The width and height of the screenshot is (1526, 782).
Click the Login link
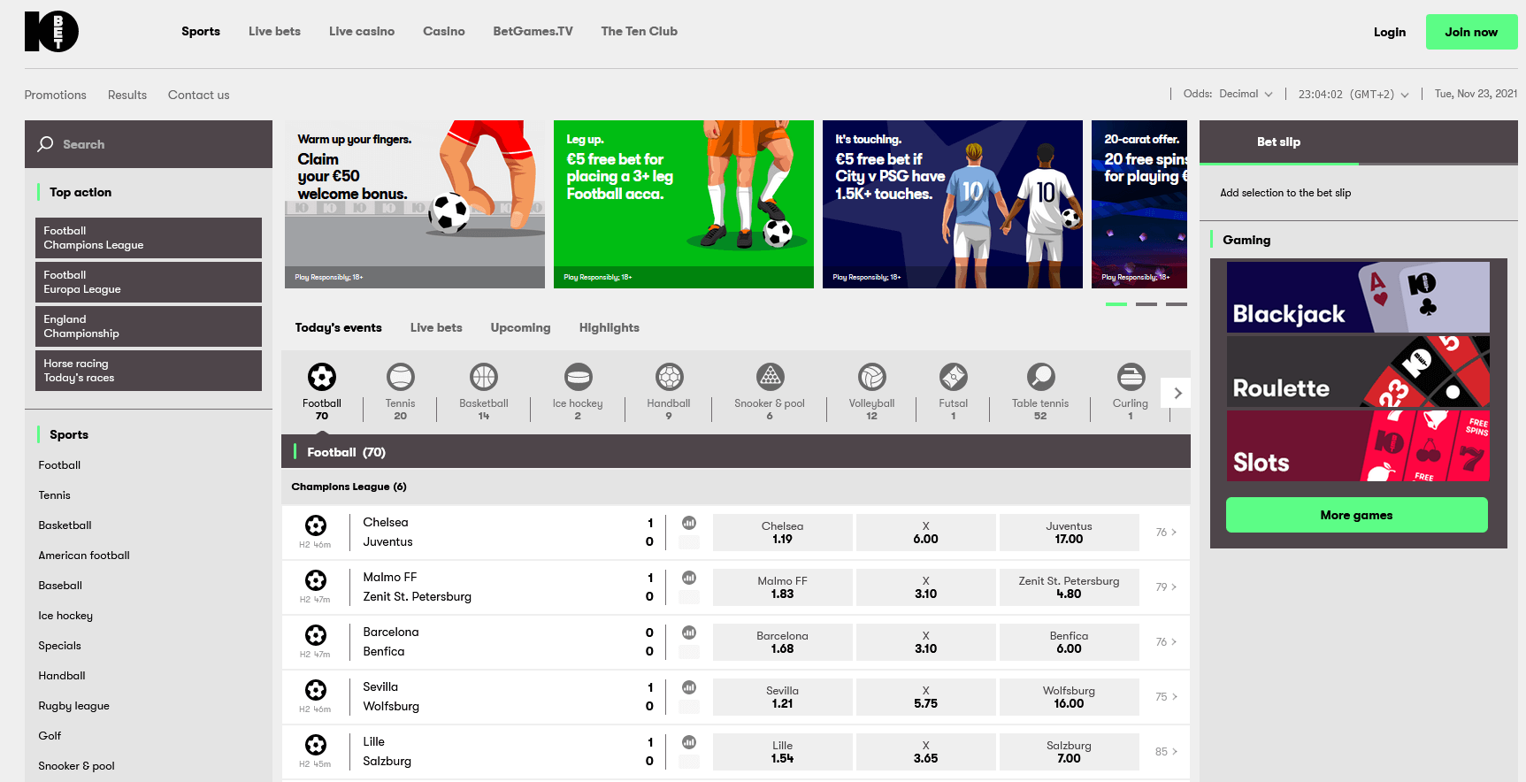pos(1390,32)
